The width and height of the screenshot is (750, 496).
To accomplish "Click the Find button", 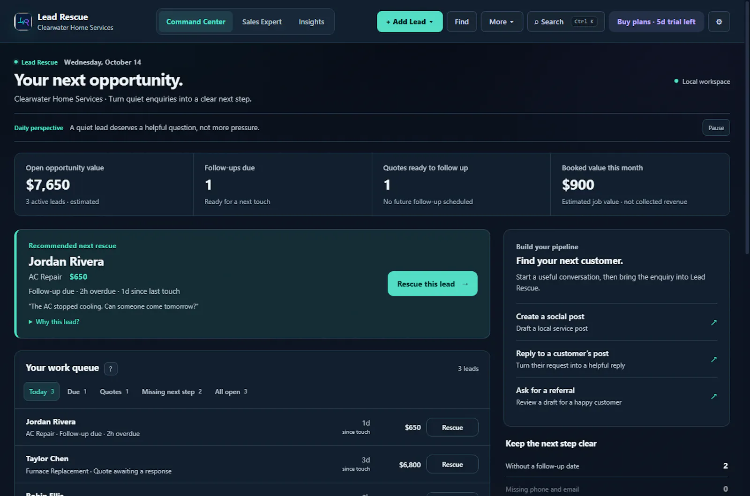I will point(462,22).
